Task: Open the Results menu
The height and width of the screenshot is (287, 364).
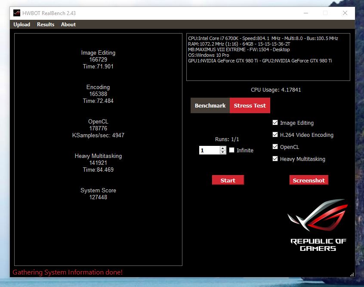Action: click(46, 25)
